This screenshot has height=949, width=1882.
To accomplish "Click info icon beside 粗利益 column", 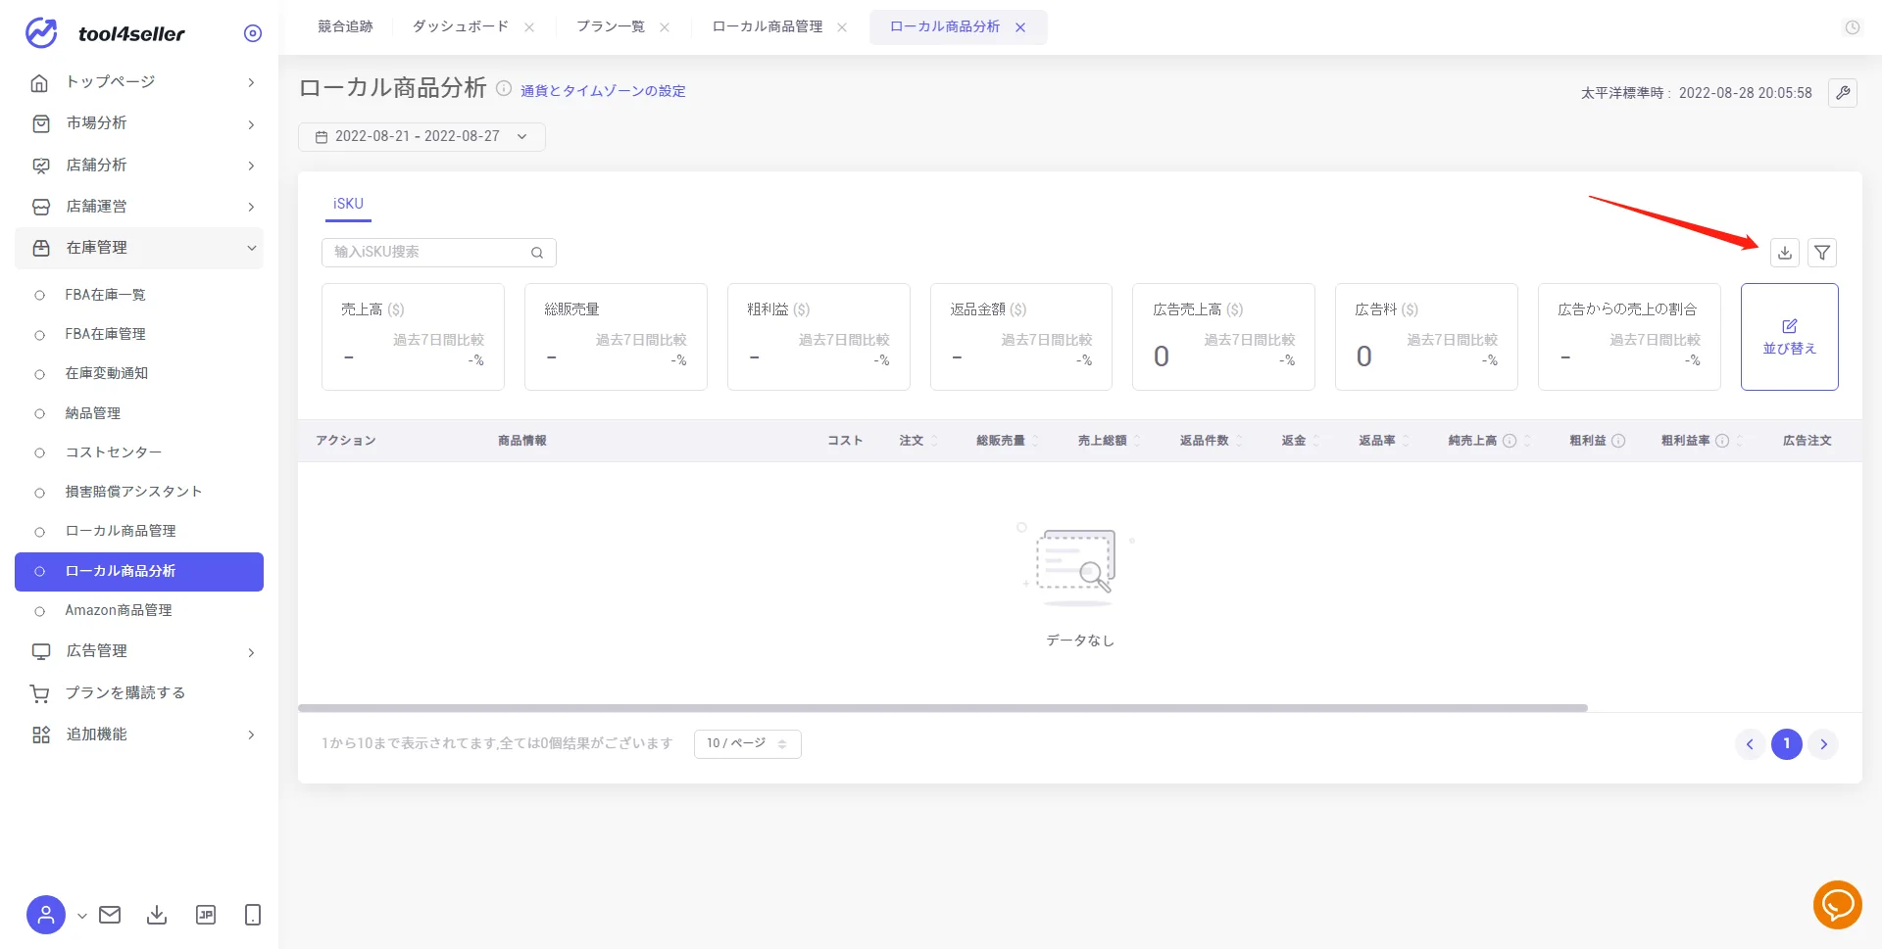I will pyautogui.click(x=1618, y=441).
